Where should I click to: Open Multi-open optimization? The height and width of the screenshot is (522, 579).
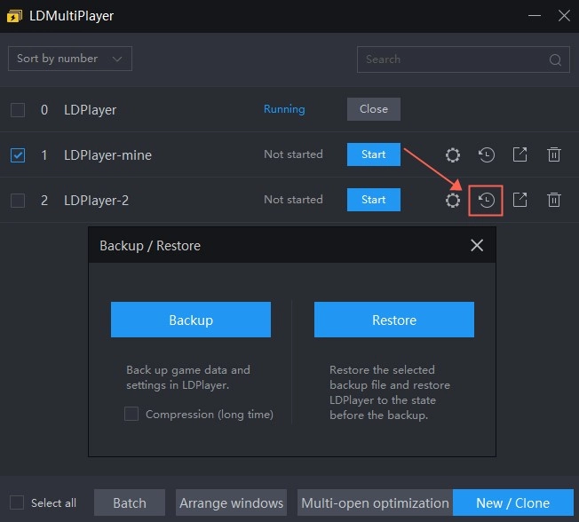[375, 502]
